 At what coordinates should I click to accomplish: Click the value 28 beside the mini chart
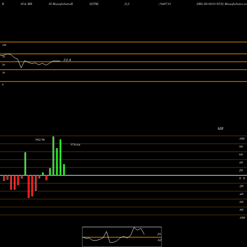159,234
